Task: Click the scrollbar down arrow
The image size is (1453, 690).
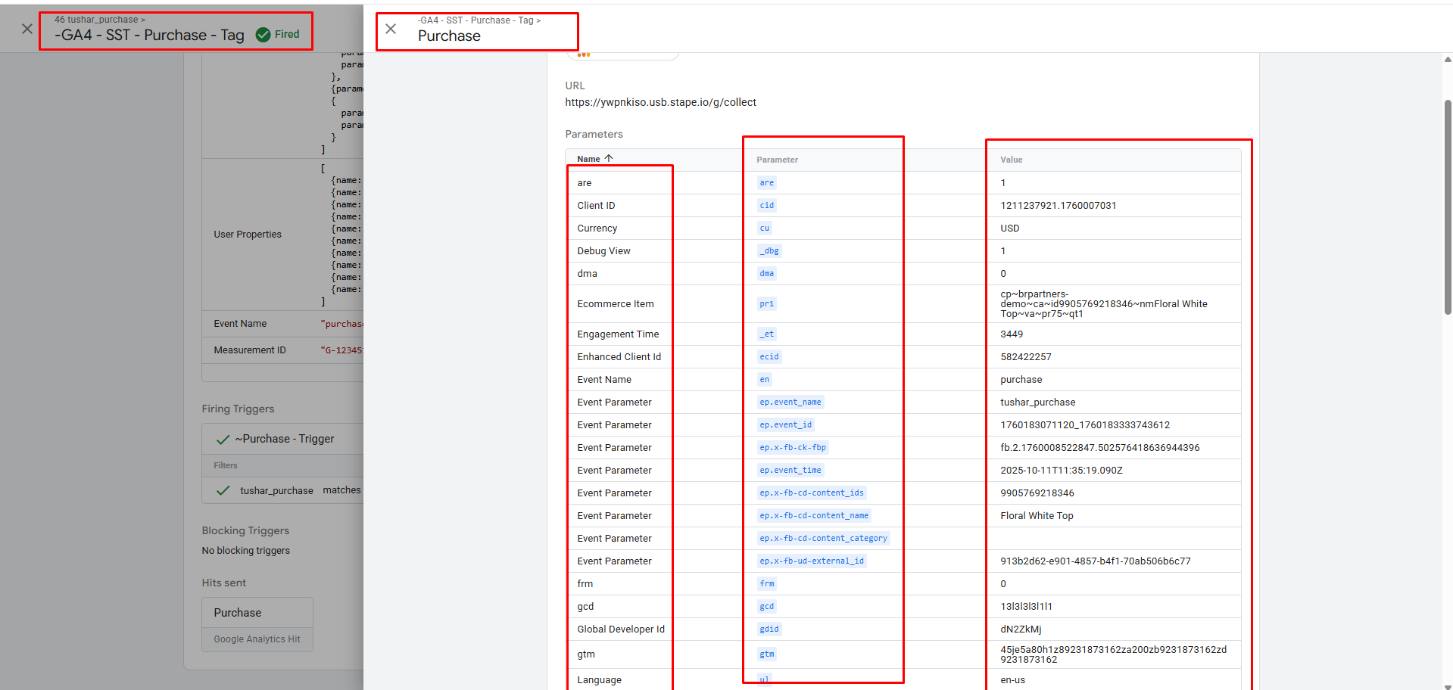Action: coord(1447,685)
